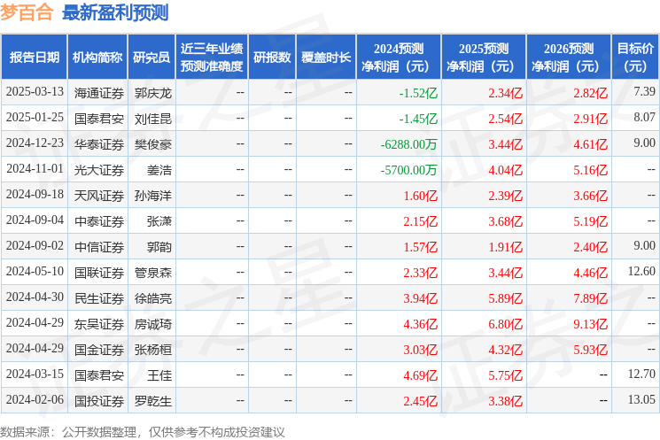
Task: Click 中信证券 institution cell
Action: point(99,247)
